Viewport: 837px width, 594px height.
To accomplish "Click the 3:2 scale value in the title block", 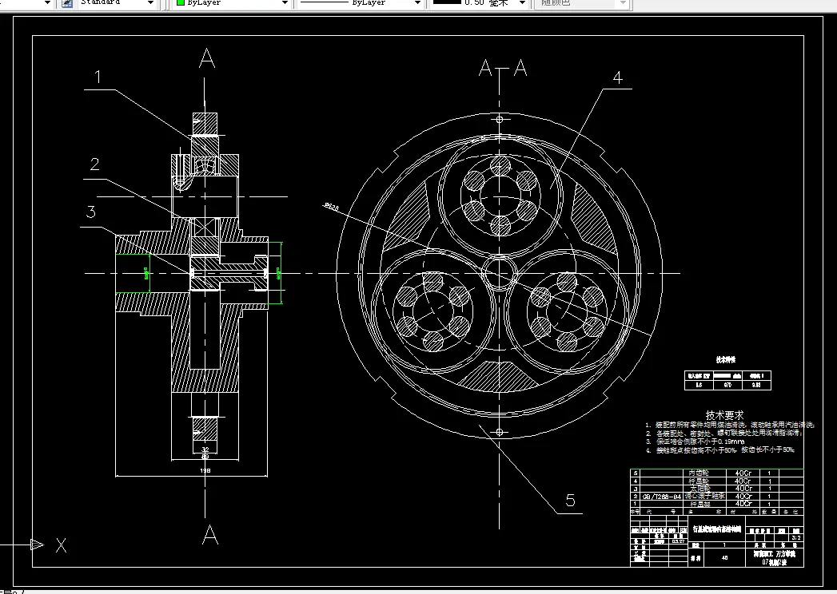I will click(795, 538).
